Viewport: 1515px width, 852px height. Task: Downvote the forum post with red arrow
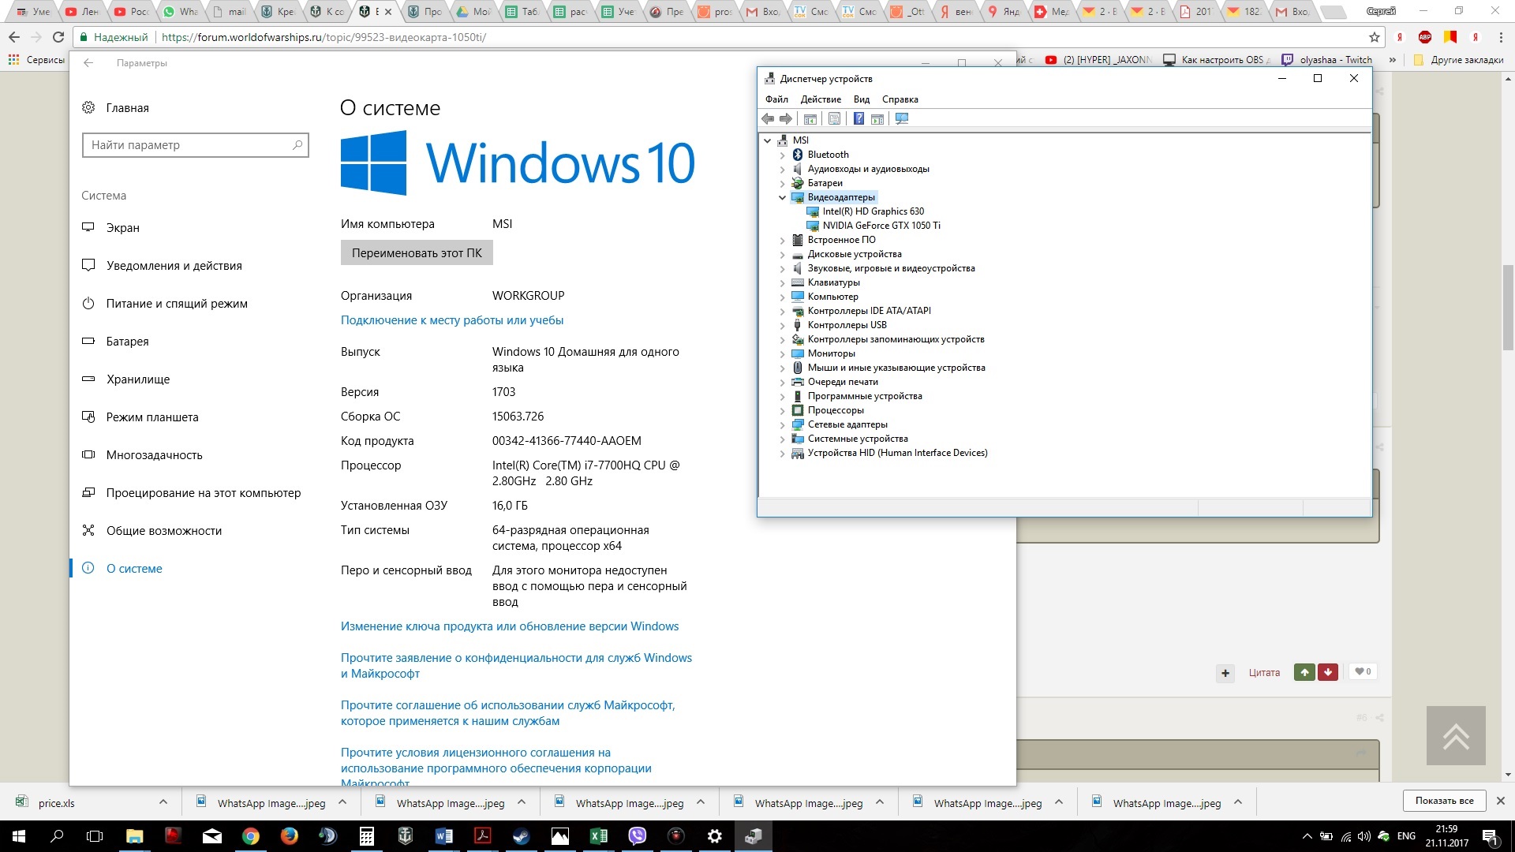point(1328,672)
